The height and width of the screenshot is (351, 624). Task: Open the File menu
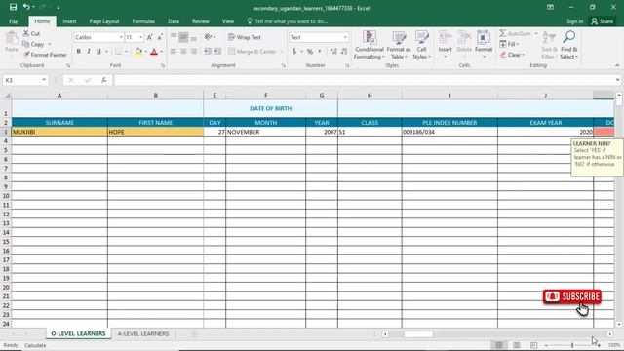(x=13, y=21)
